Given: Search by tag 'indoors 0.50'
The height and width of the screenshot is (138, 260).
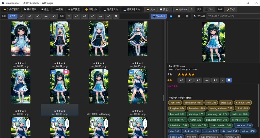Looking at the screenshot, I should click(248, 131).
